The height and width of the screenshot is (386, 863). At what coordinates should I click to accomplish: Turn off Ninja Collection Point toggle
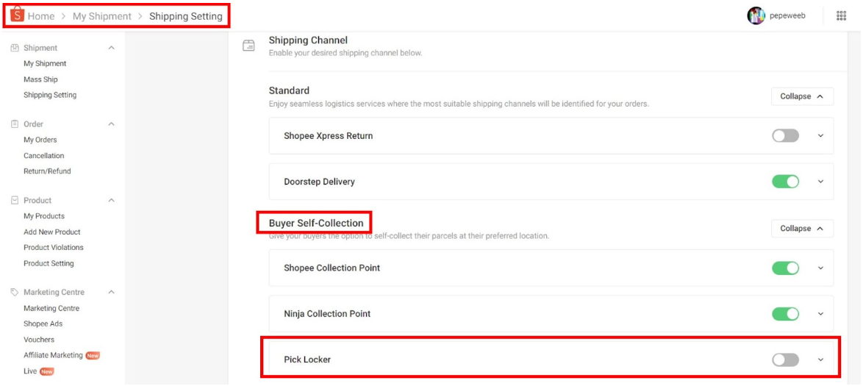(785, 314)
